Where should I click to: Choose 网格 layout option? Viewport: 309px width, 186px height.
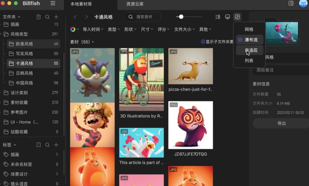point(250,29)
